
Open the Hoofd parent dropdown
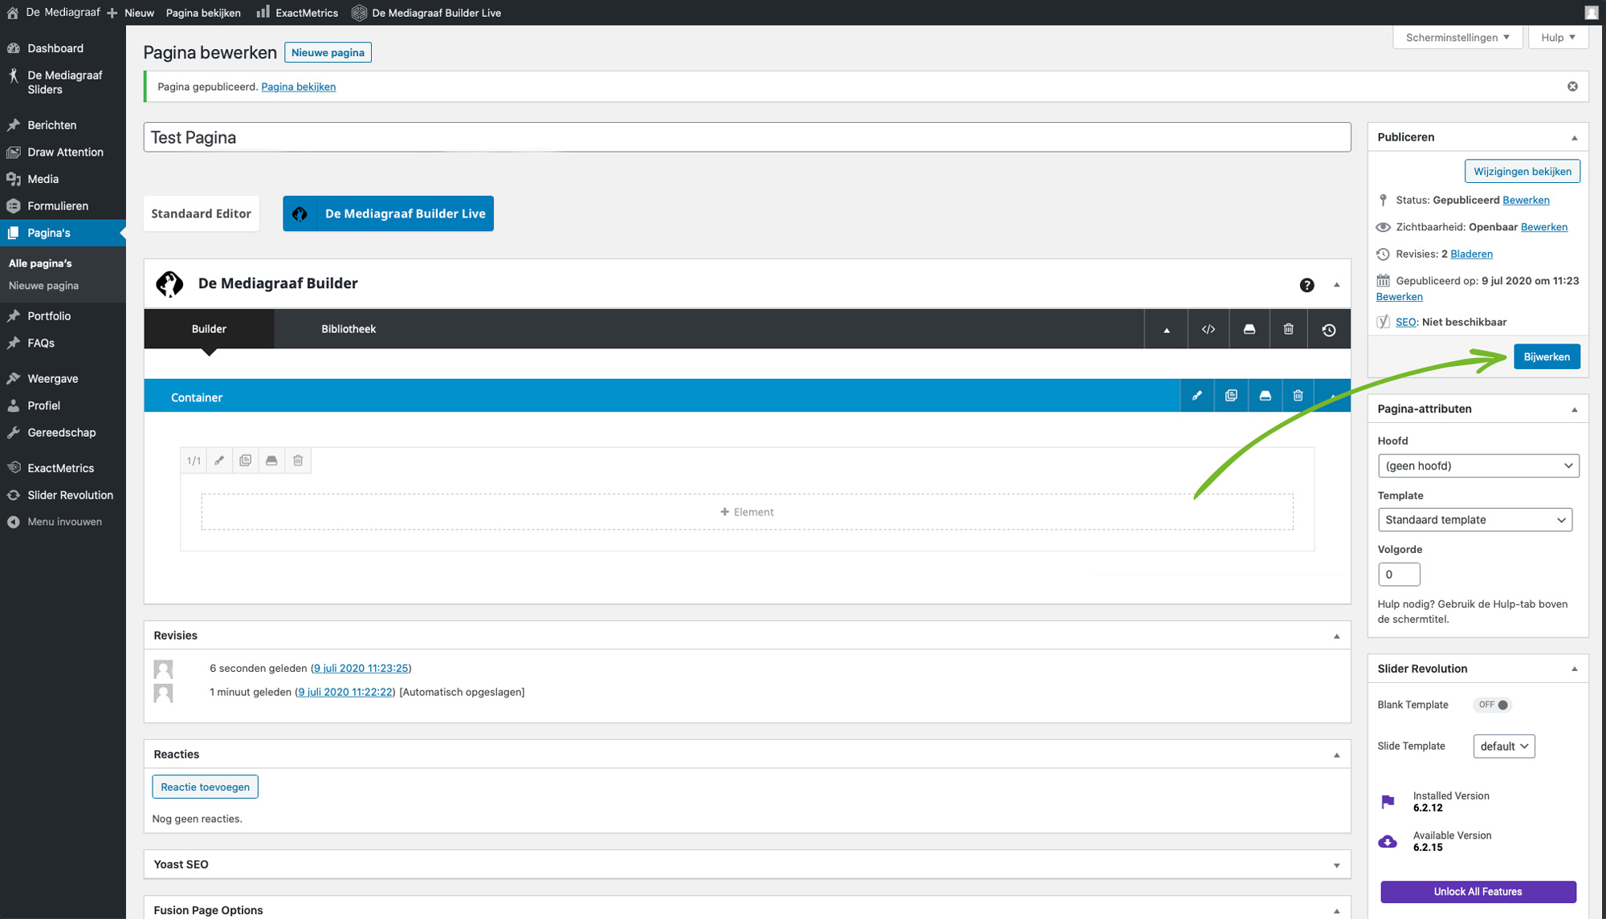1478,466
